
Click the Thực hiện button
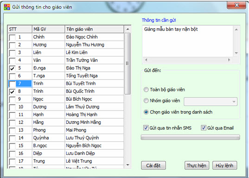(x=197, y=166)
